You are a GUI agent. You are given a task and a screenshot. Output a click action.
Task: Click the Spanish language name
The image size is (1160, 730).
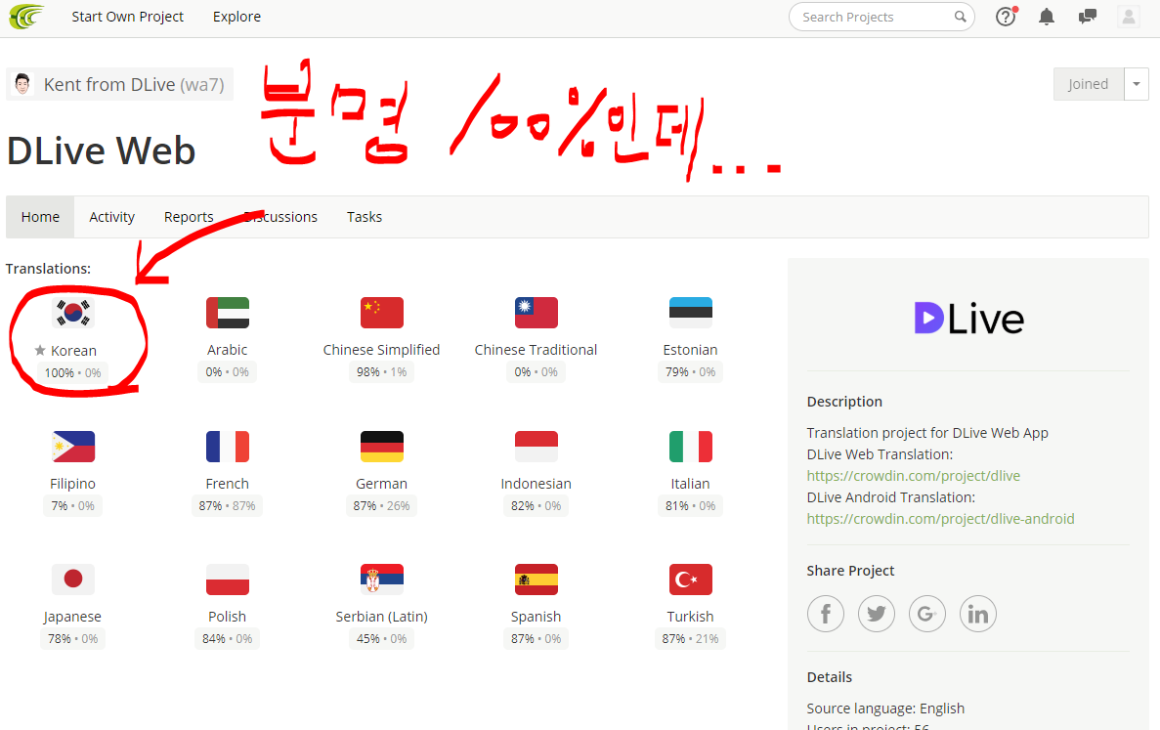click(x=537, y=616)
